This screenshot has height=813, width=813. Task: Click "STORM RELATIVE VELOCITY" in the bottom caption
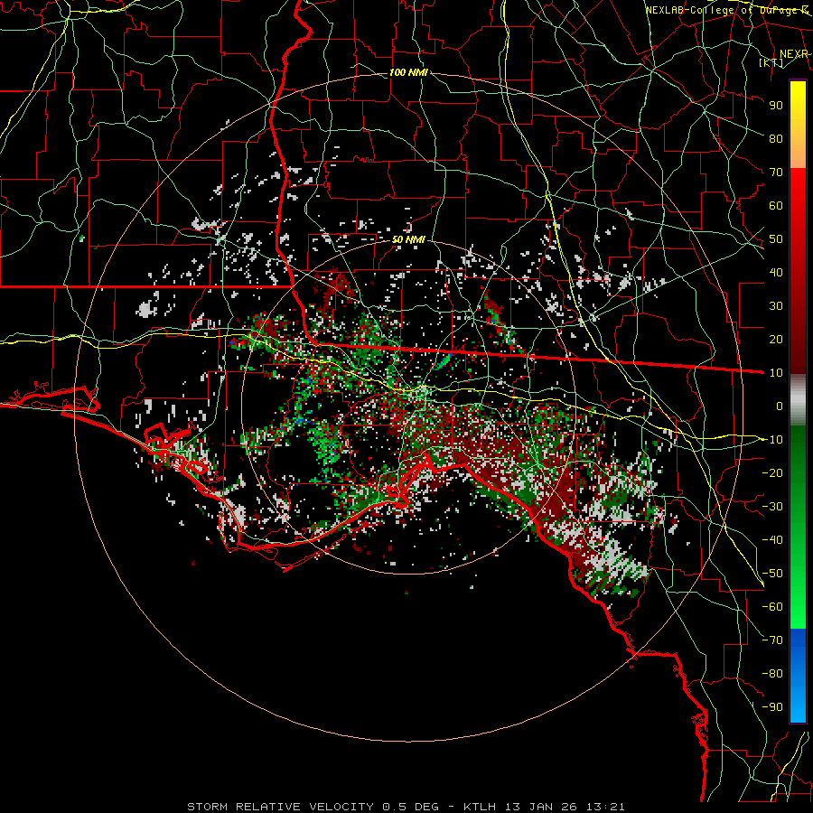tap(280, 807)
